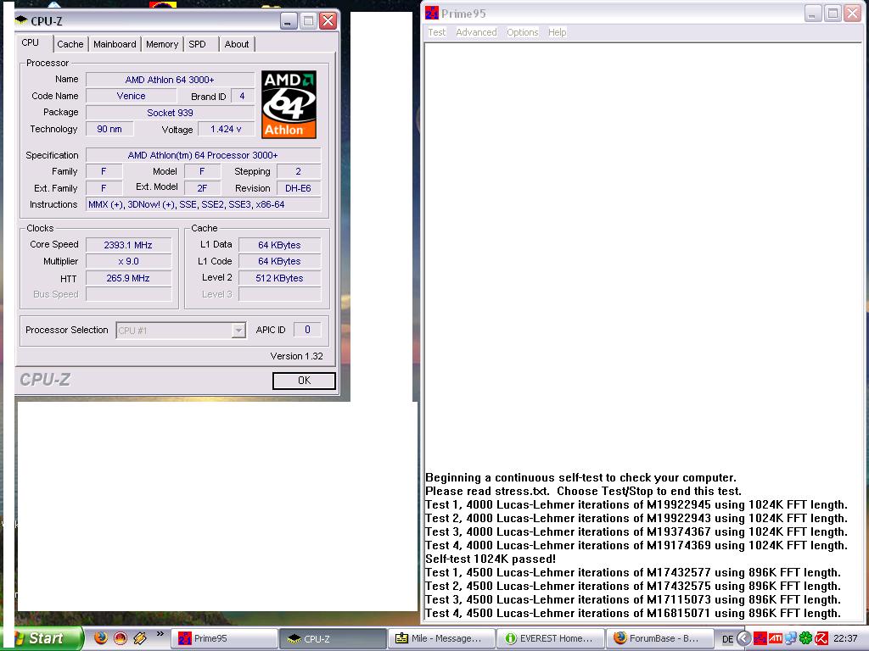This screenshot has height=651, width=869.
Task: Click the taskbar clock showing 22:37
Action: point(845,638)
